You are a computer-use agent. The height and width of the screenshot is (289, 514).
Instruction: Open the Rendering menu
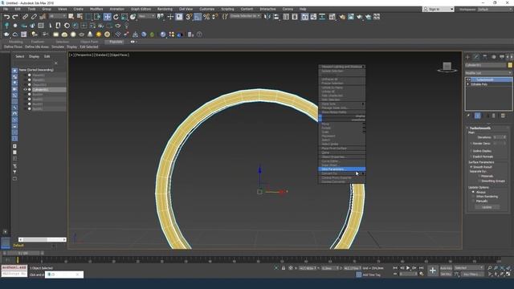tap(165, 9)
